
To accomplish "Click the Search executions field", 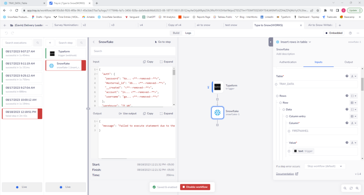I will tap(17, 43).
